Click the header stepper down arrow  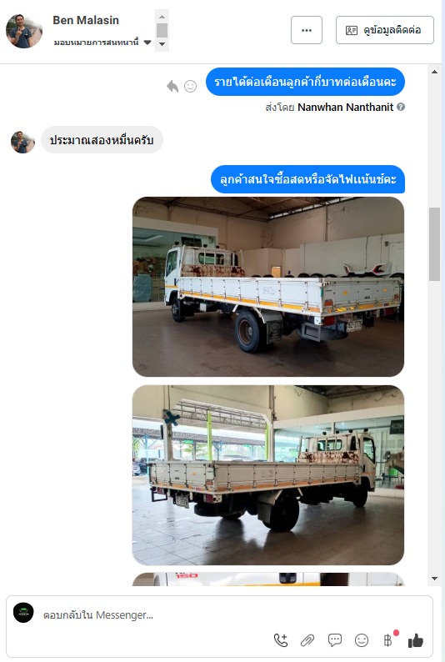pyautogui.click(x=162, y=44)
